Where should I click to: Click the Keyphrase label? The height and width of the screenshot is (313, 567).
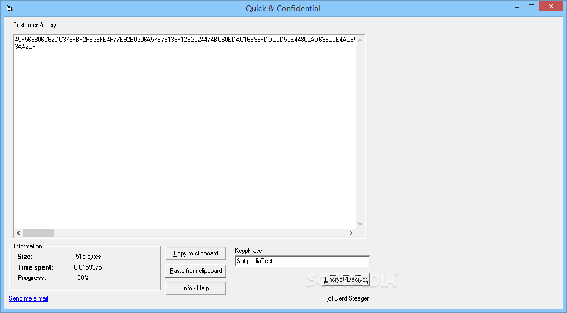(249, 251)
